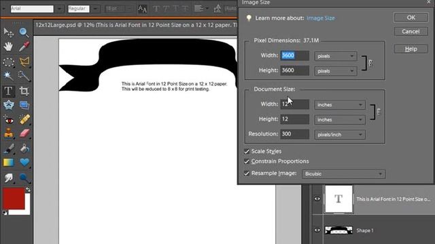Toggle faux italic text style
The height and width of the screenshot is (244, 435).
tap(166, 9)
